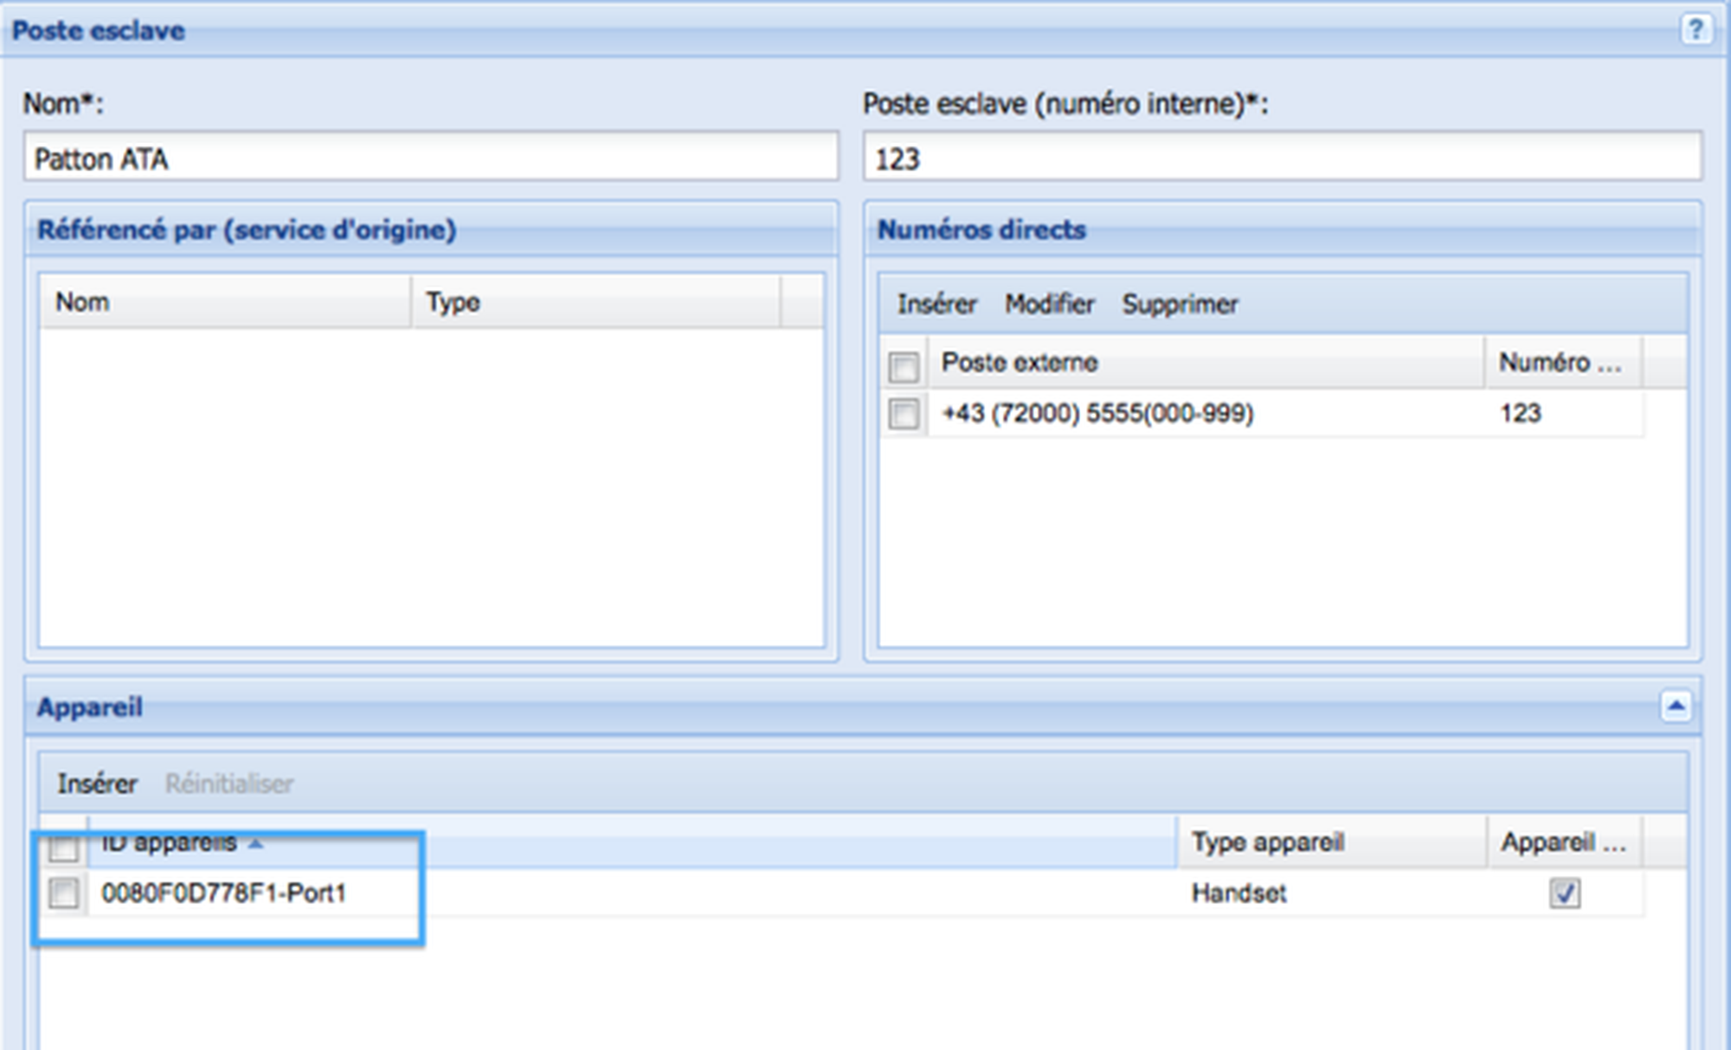Click Supprimer in Numéros directs toolbar
This screenshot has height=1050, width=1731.
[x=1180, y=304]
